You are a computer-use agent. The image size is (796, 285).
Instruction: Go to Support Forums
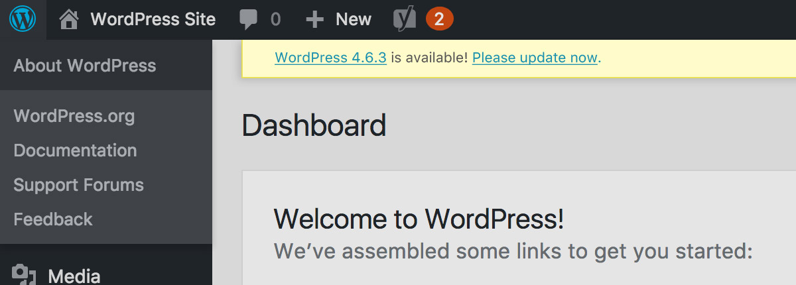click(x=78, y=185)
